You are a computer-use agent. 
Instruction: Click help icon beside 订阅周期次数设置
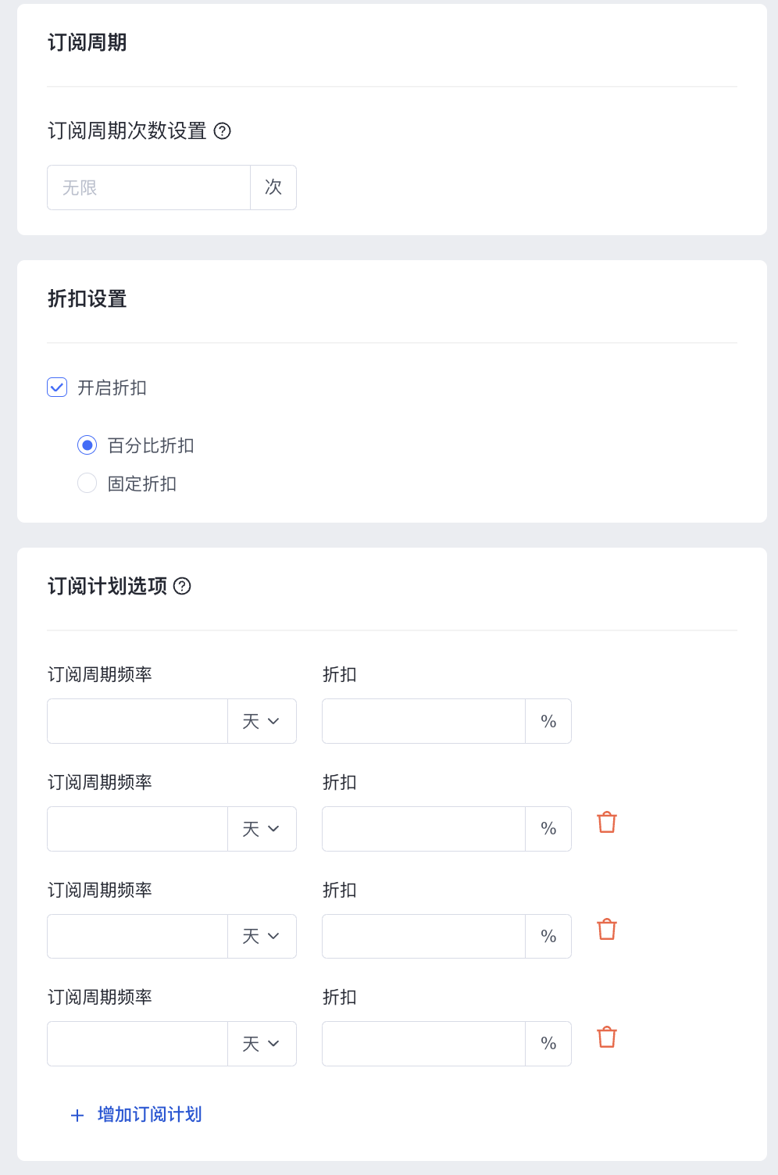click(x=222, y=131)
